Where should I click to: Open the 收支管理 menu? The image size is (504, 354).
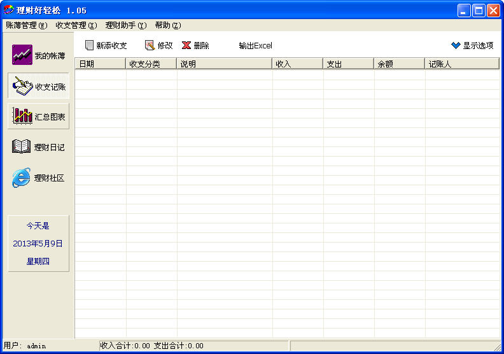point(76,25)
